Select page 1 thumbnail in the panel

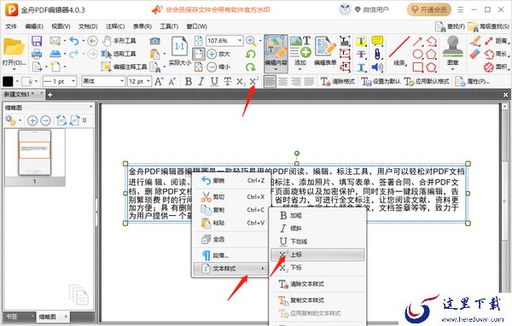tap(35, 153)
